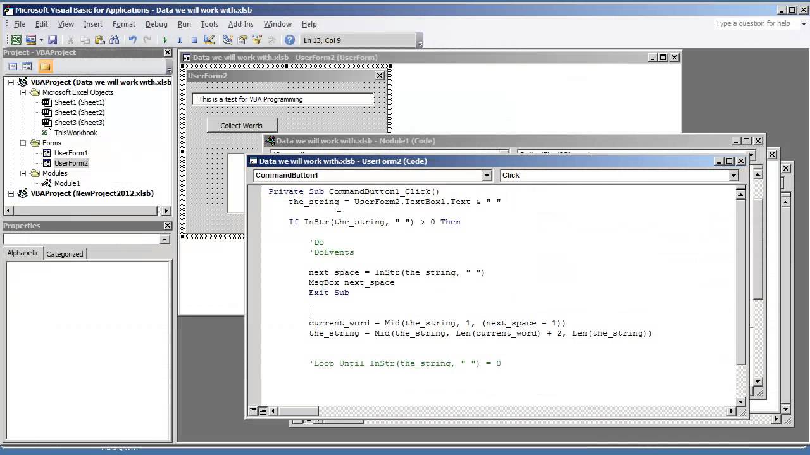Open the Add-Ins menu

(240, 24)
